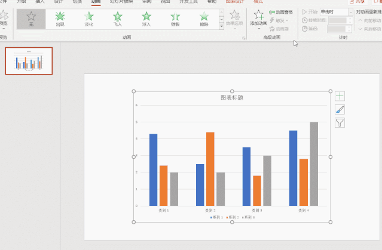Select the gray bar in 类别 3
Screen dimensions: 382x250
[x=267, y=181]
